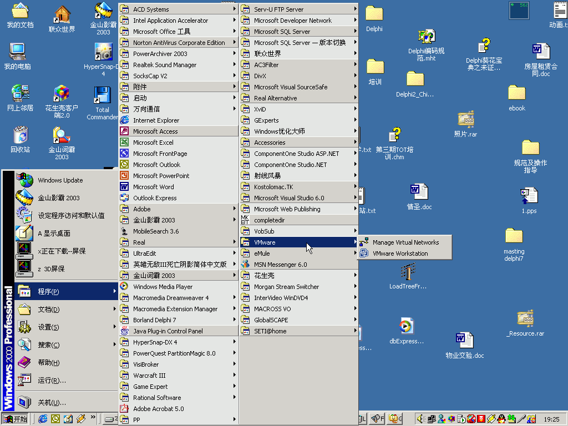Expand the 文档(D) Start menu submenu
Screen dimensions: 568x426
pos(67,310)
